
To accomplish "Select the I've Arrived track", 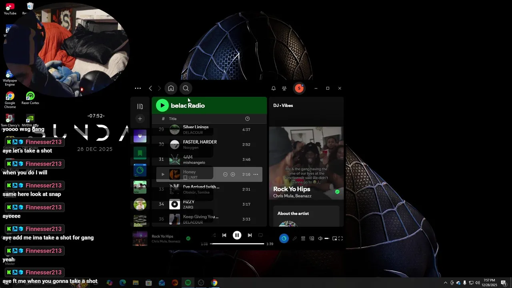I will click(209, 189).
